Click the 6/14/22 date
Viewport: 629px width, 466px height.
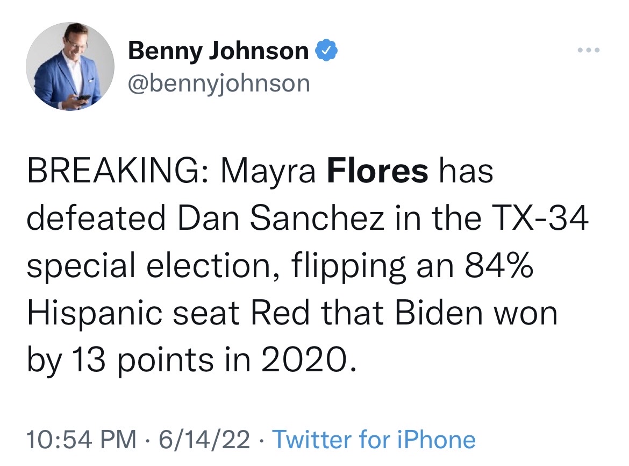204,439
